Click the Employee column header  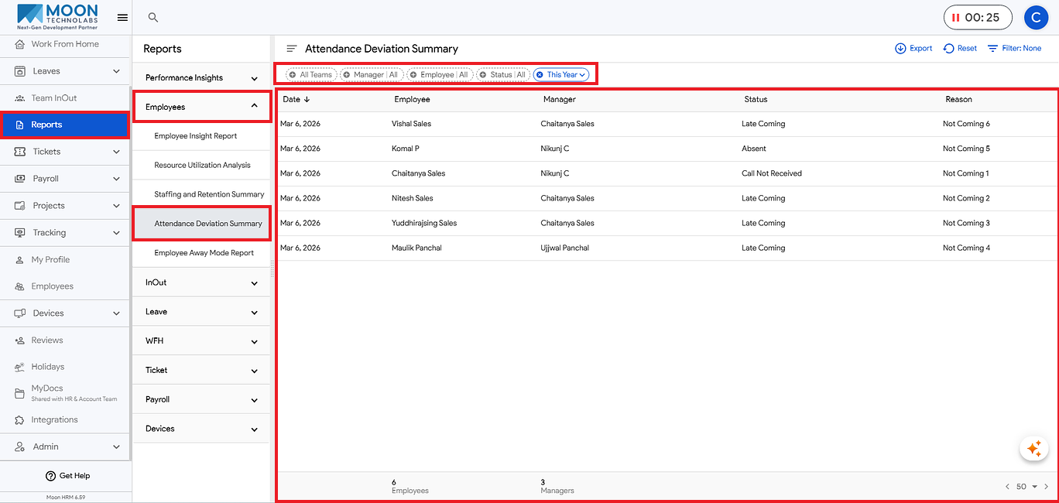pyautogui.click(x=412, y=99)
